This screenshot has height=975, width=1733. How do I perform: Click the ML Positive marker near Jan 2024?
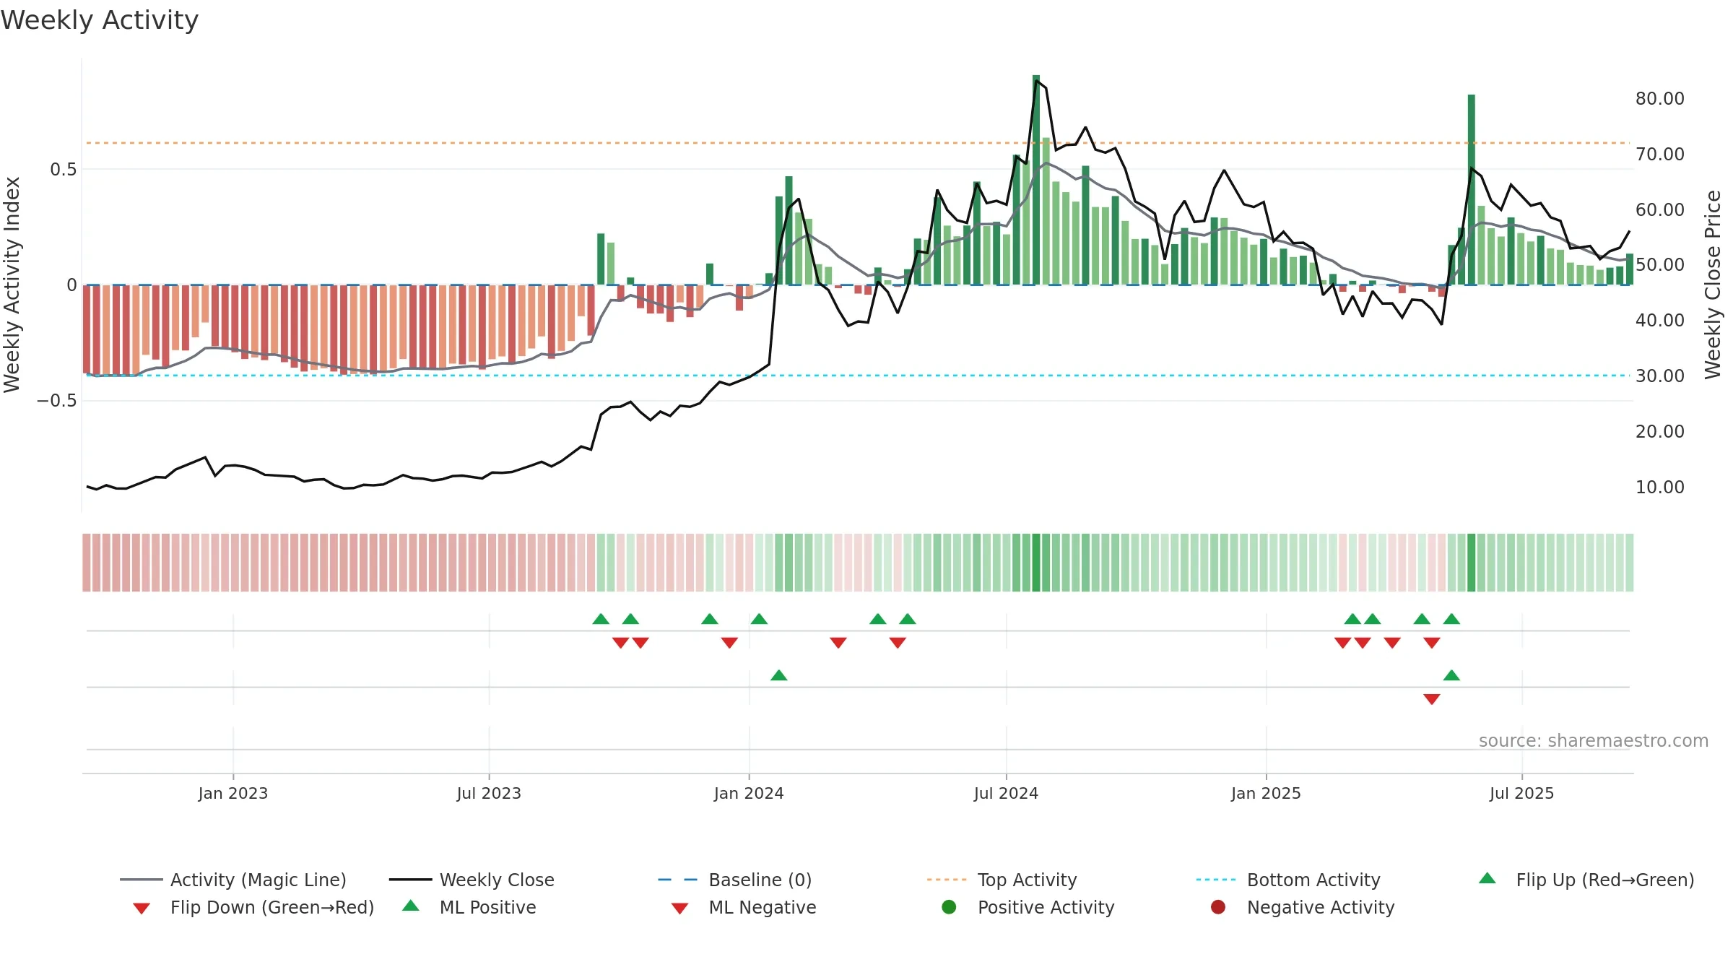(x=779, y=675)
